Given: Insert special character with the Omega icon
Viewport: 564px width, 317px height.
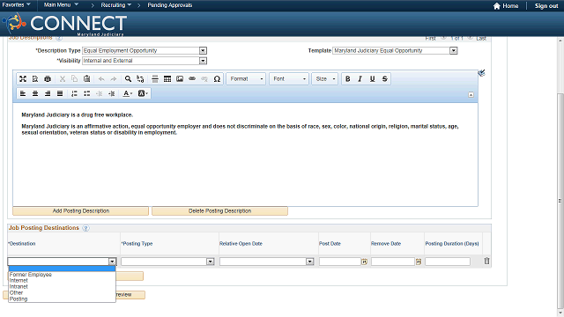Looking at the screenshot, I should pyautogui.click(x=217, y=79).
